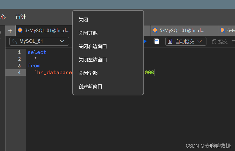Open the MySQL_81 connection dropdown
Viewport: 235px width, 151px height.
tap(39, 41)
